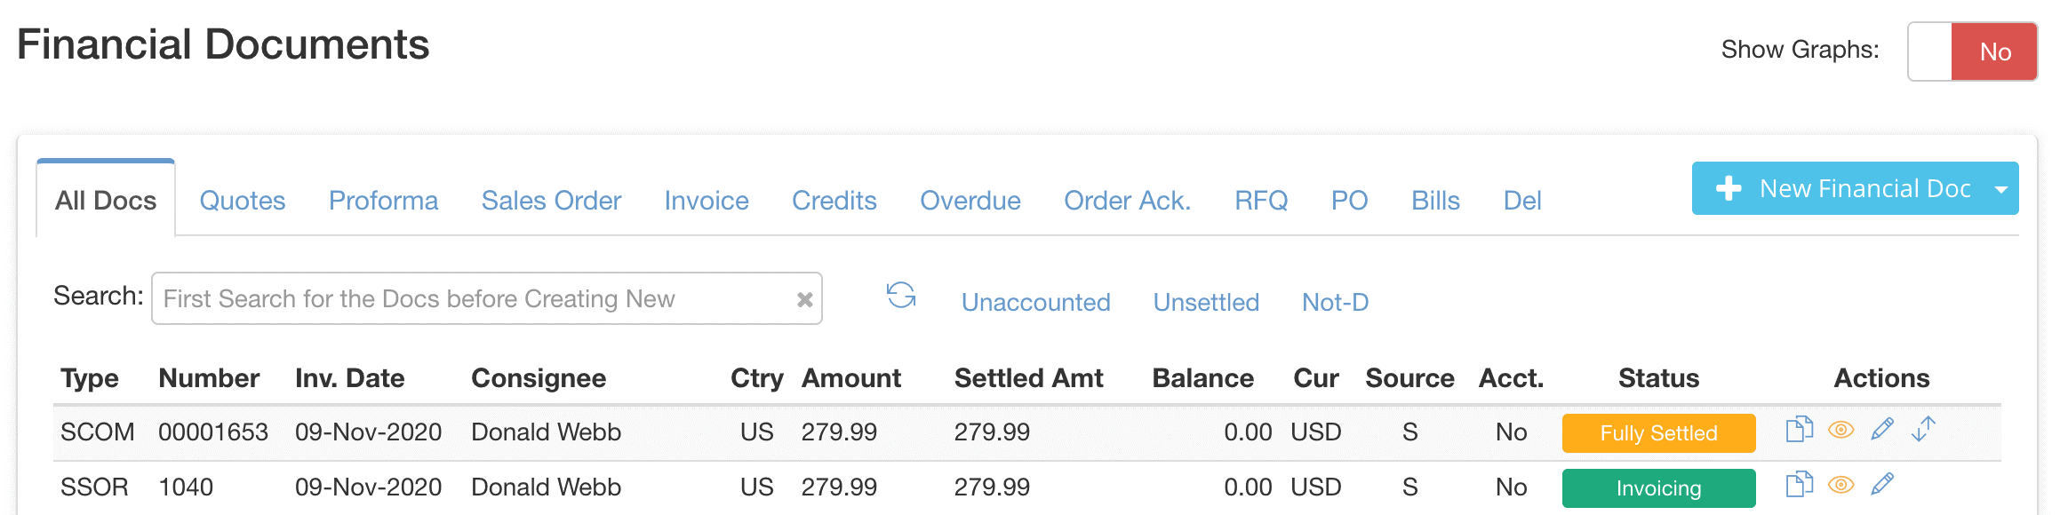Open the Sales Order tab

click(x=551, y=201)
